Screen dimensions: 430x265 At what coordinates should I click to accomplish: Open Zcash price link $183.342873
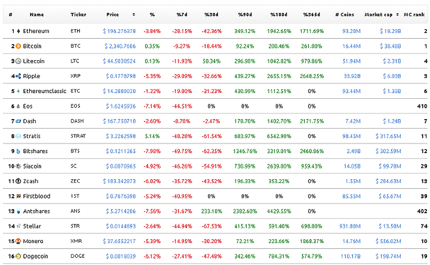point(119,181)
